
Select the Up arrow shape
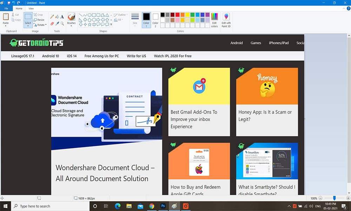(x=107, y=20)
